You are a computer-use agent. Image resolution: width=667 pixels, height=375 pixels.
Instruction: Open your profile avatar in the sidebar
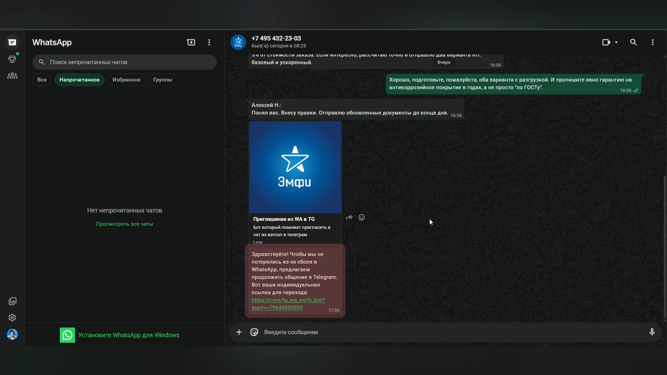tap(12, 334)
